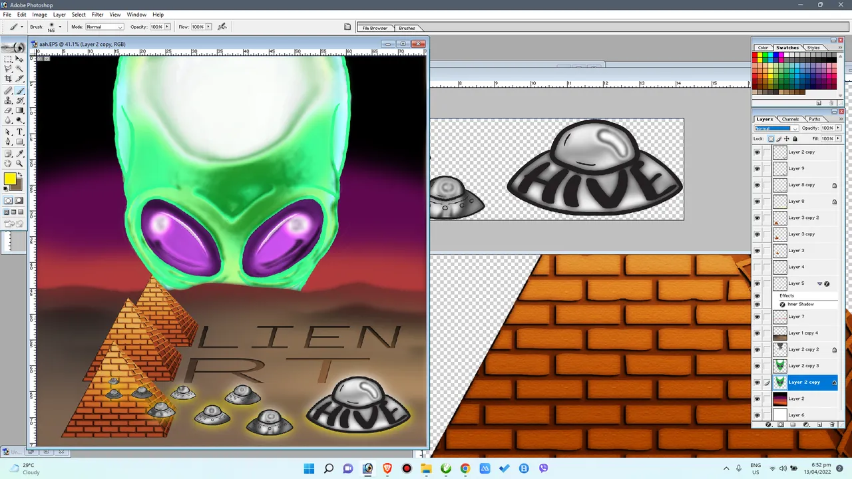852x479 pixels.
Task: Toggle lock all in Layers panel
Action: pyautogui.click(x=795, y=139)
